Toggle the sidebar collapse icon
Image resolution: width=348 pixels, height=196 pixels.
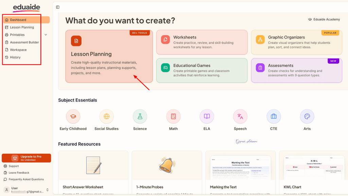tap(58, 7)
